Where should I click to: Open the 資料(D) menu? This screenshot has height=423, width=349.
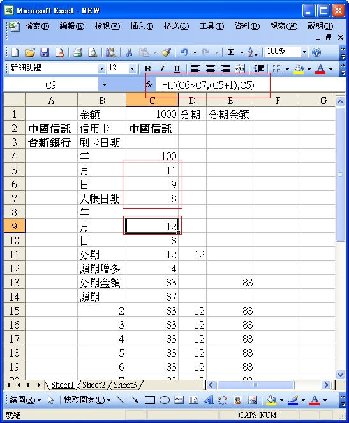pos(247,26)
